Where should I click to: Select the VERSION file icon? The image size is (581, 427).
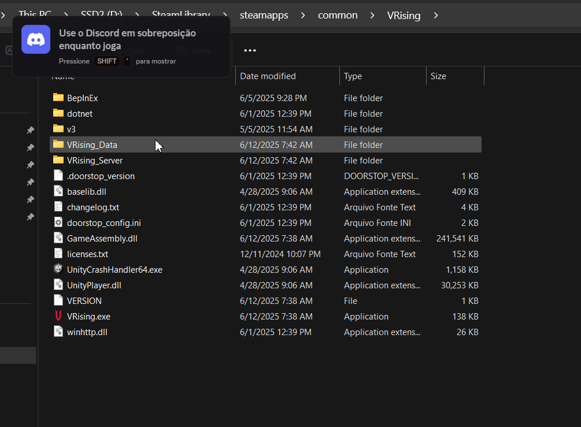(x=58, y=300)
